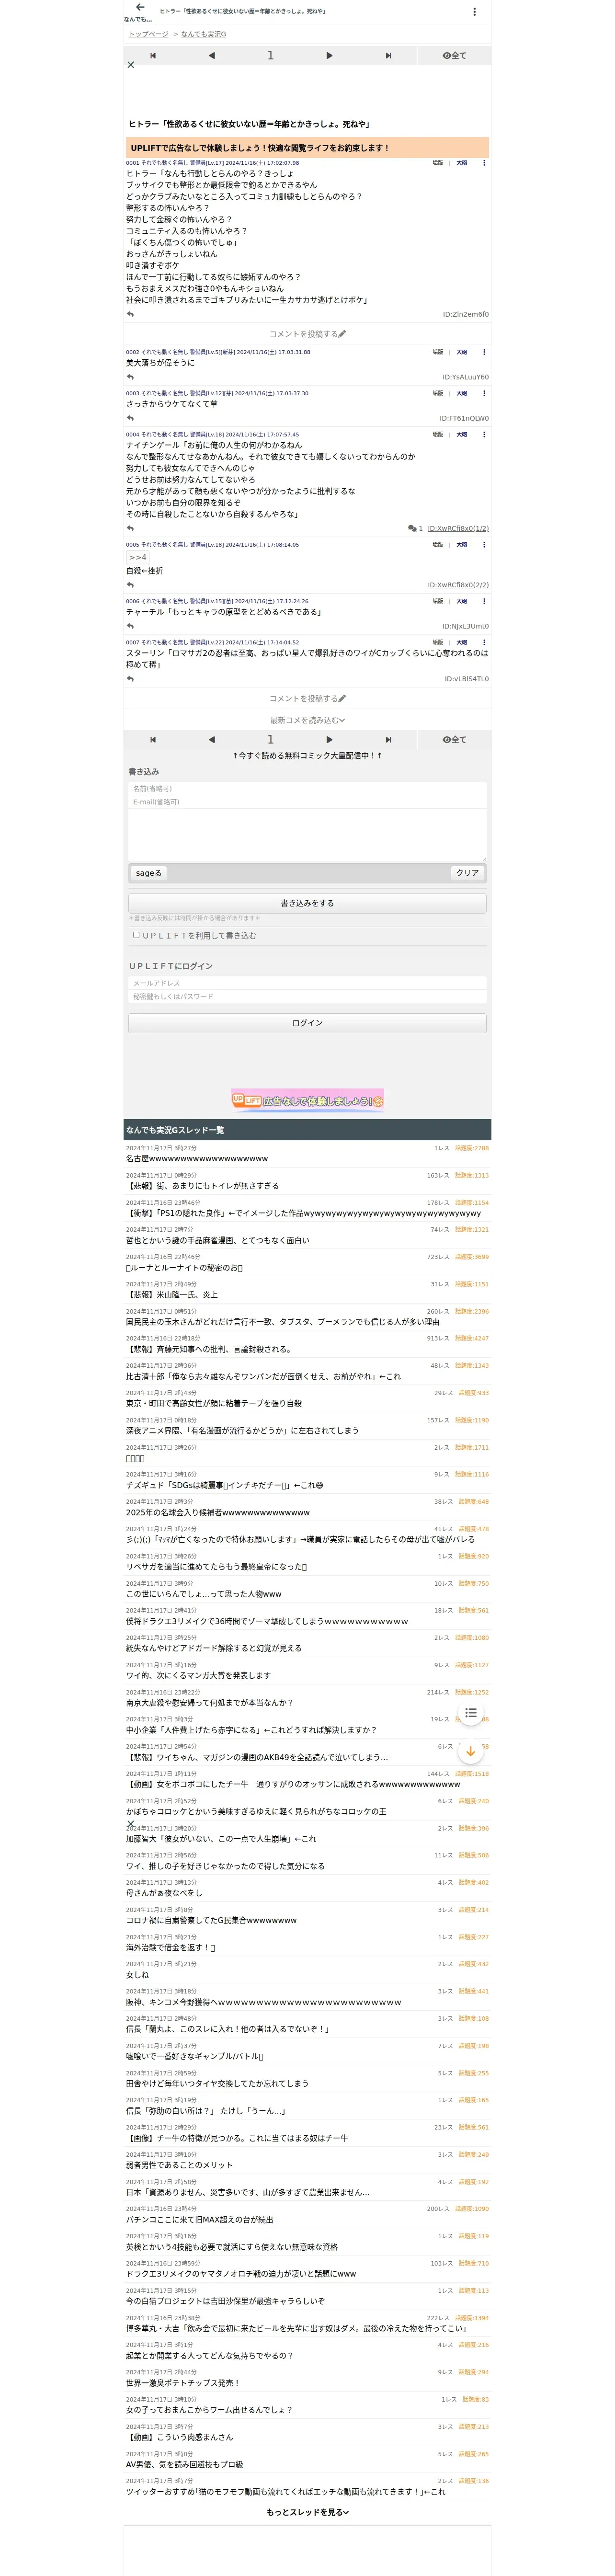Go to previous page in bottom pager

coord(212,740)
